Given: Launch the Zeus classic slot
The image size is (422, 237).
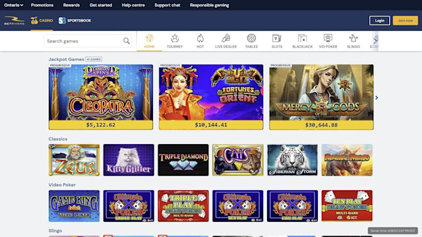Looking at the screenshot, I should (x=74, y=160).
